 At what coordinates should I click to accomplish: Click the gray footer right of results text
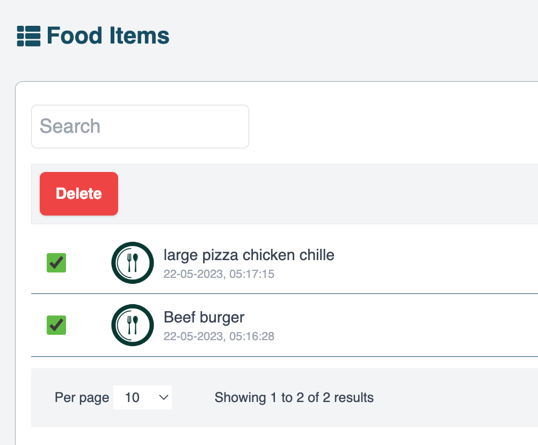coord(456,398)
